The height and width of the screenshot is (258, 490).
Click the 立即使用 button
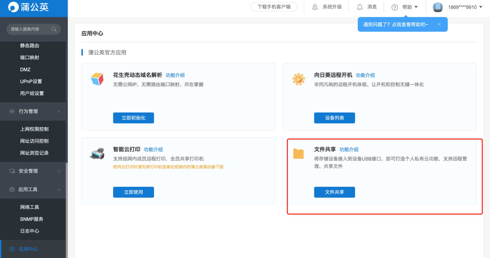133,192
